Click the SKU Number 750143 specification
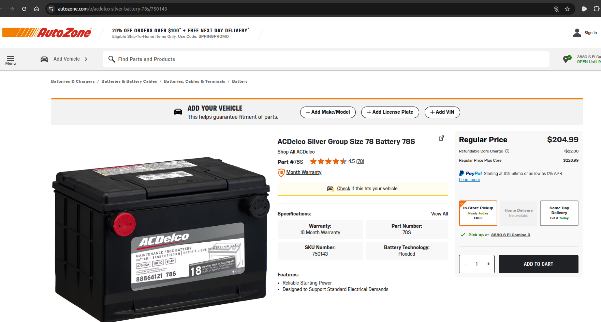This screenshot has height=322, width=601. [320, 251]
